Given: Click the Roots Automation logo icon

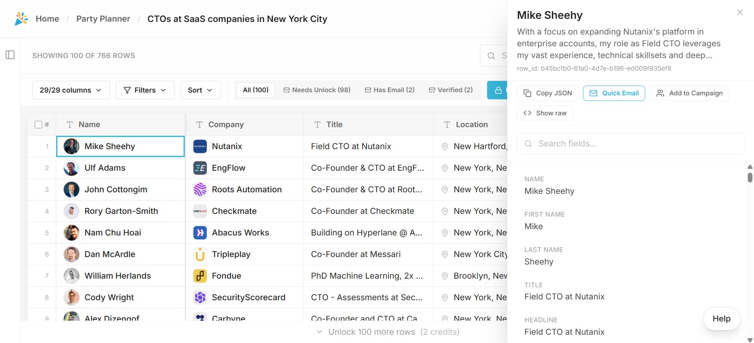Looking at the screenshot, I should coord(200,190).
